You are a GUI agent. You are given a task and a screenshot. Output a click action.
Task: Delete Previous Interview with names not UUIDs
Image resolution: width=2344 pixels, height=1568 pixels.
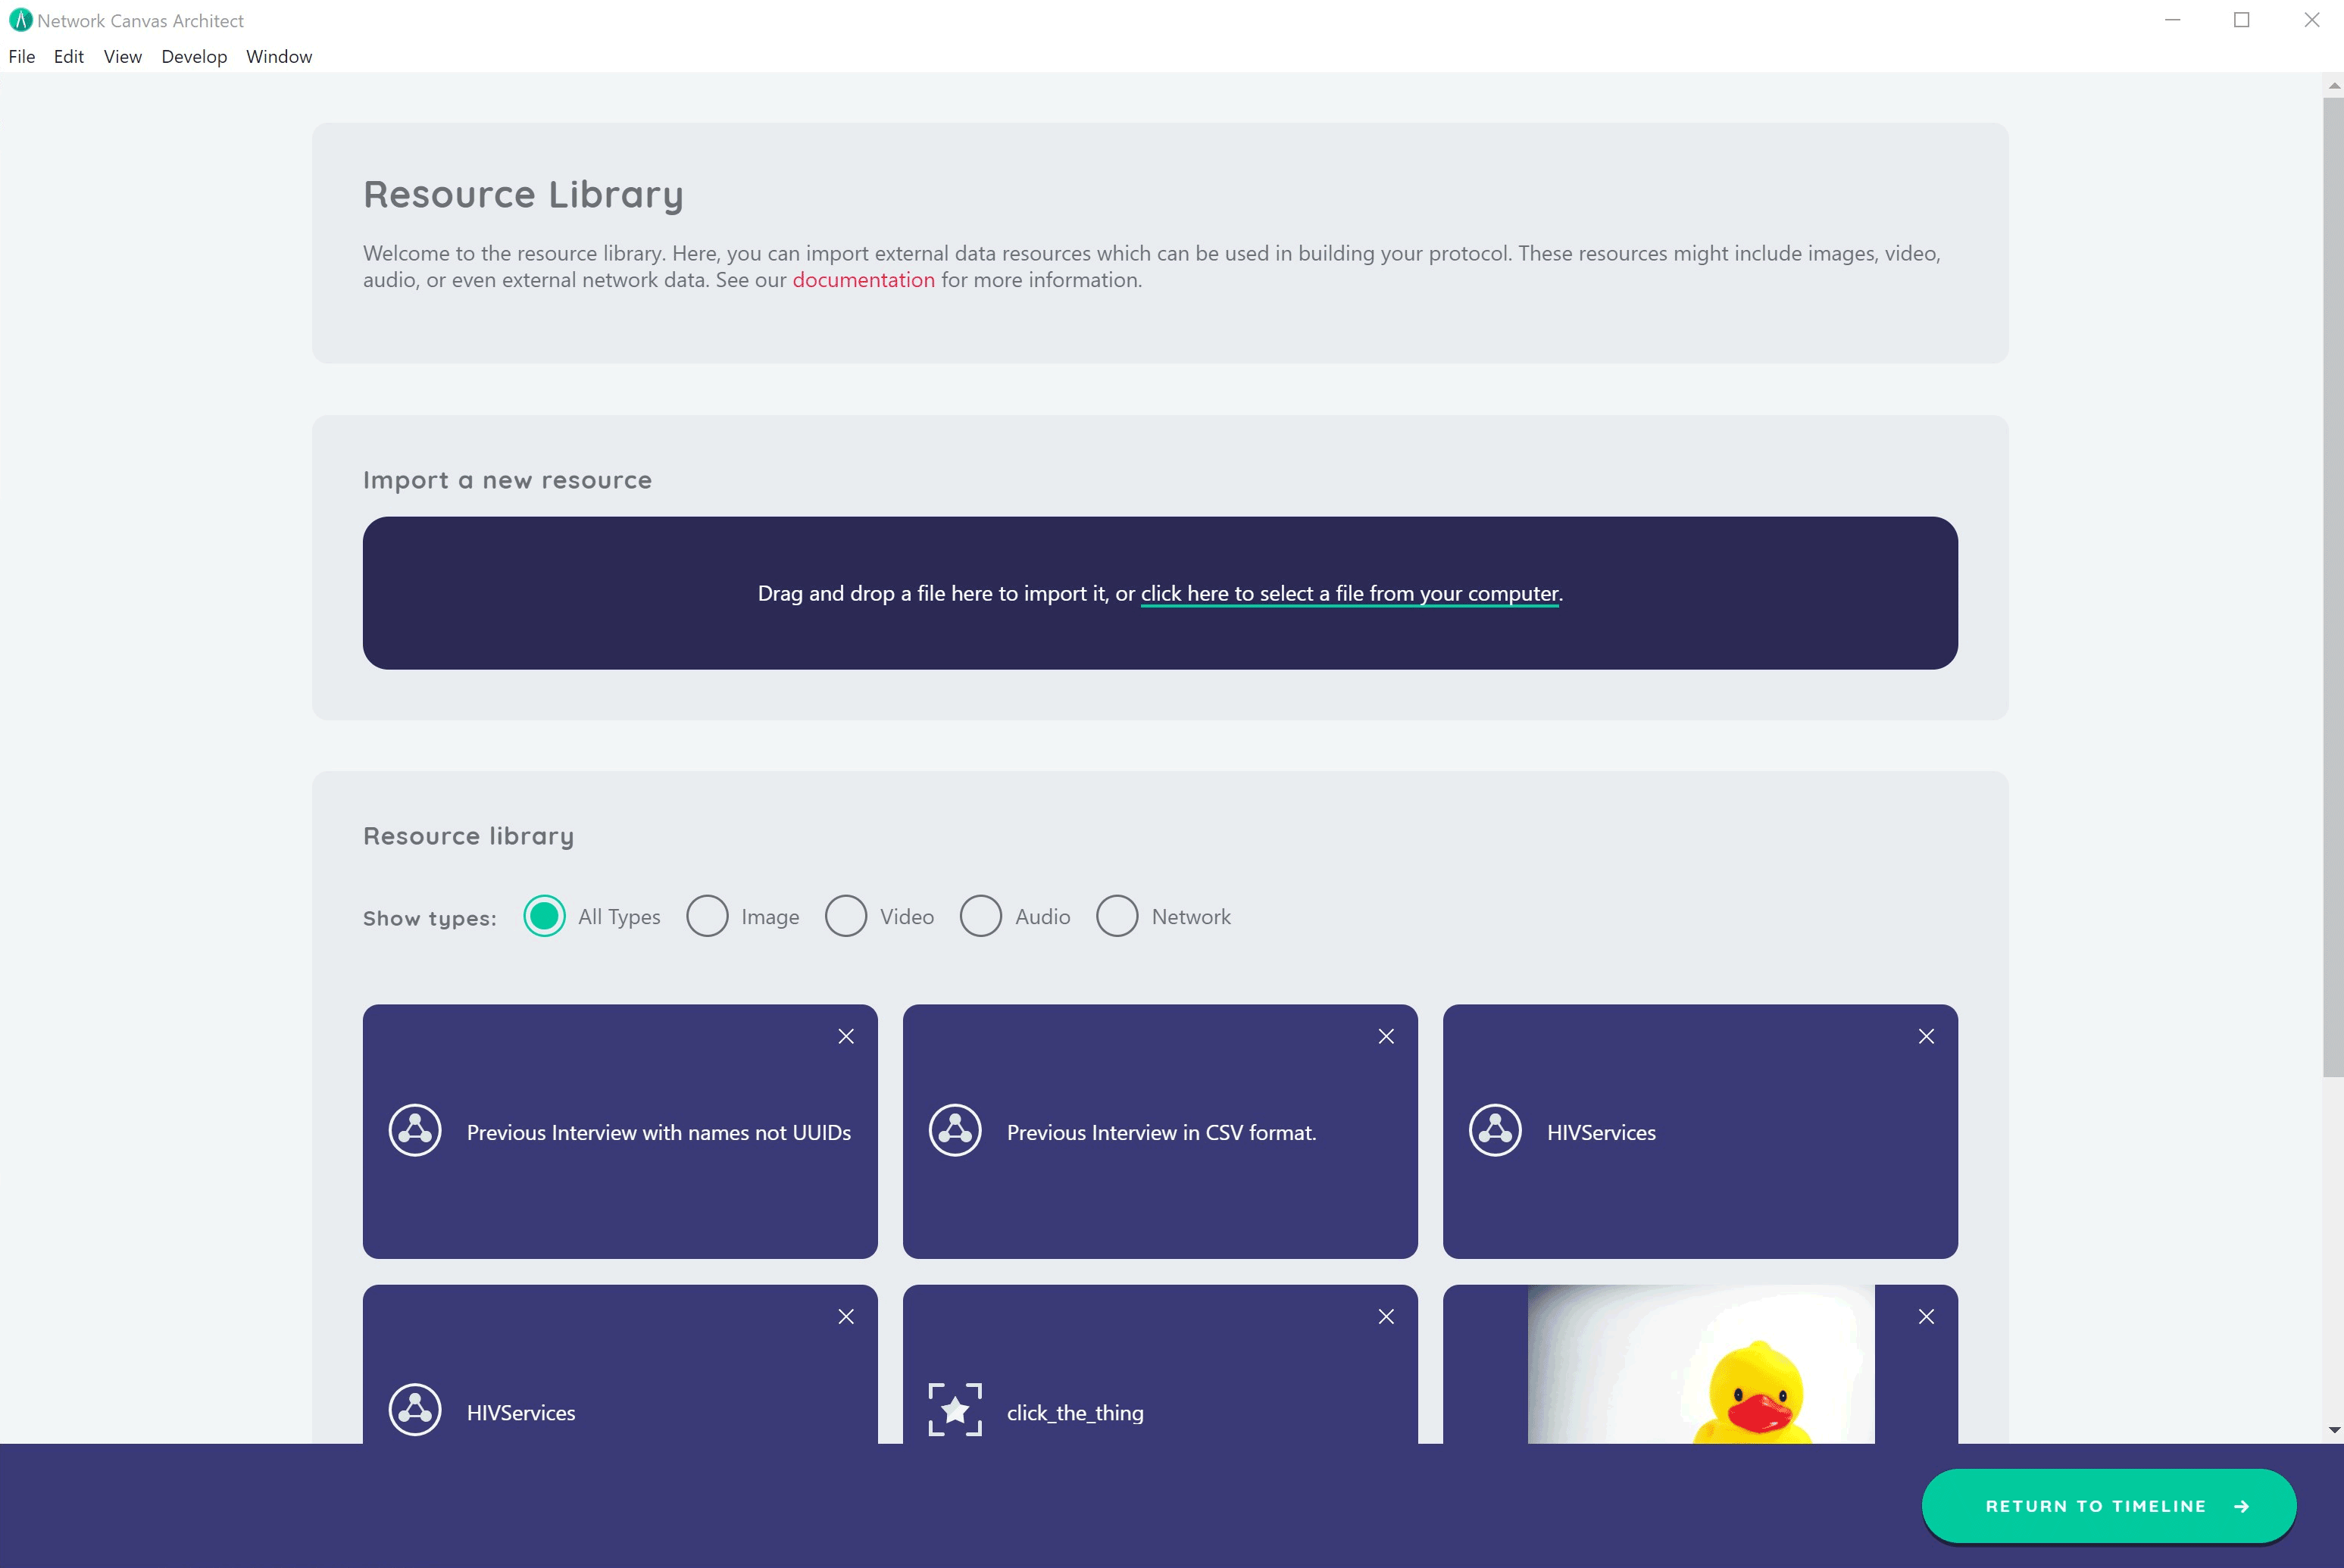click(x=846, y=1036)
